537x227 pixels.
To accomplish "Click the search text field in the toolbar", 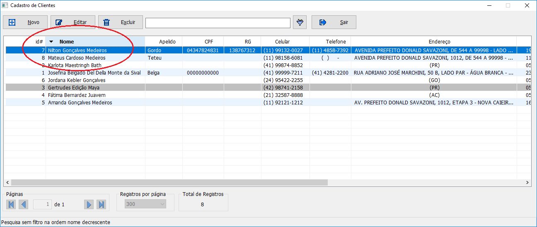I will (x=218, y=23).
